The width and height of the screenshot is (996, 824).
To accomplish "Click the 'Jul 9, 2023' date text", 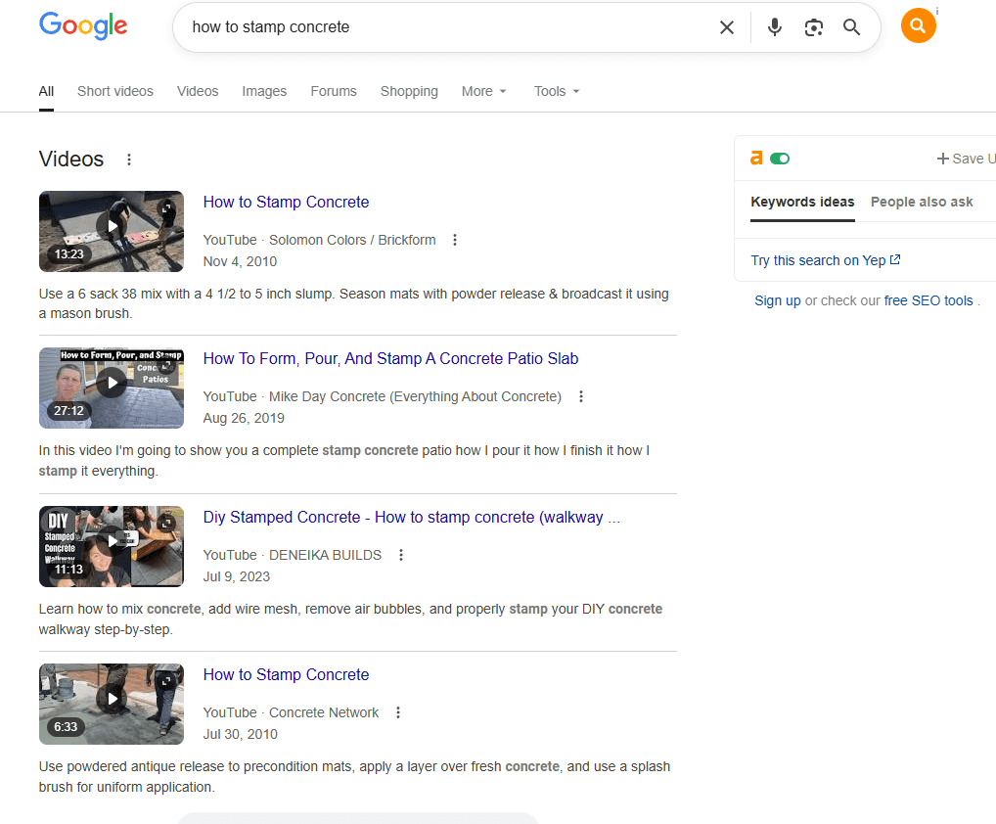I will [237, 576].
